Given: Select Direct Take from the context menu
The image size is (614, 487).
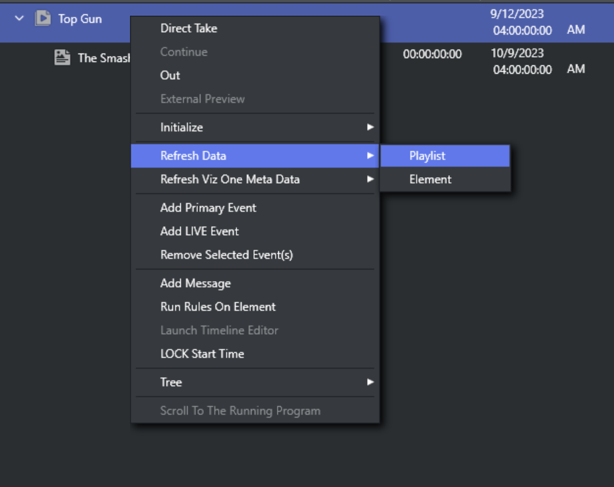Looking at the screenshot, I should pyautogui.click(x=189, y=28).
